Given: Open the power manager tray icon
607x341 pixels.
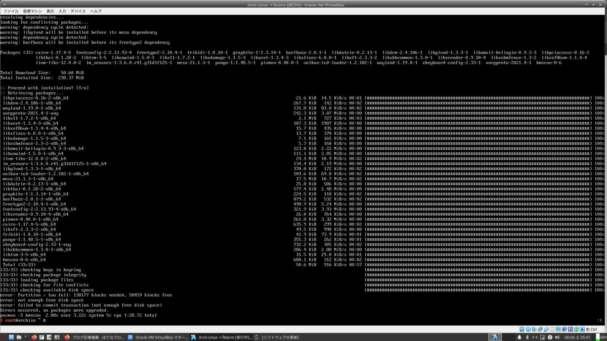Looking at the screenshot, I should 550,337.
